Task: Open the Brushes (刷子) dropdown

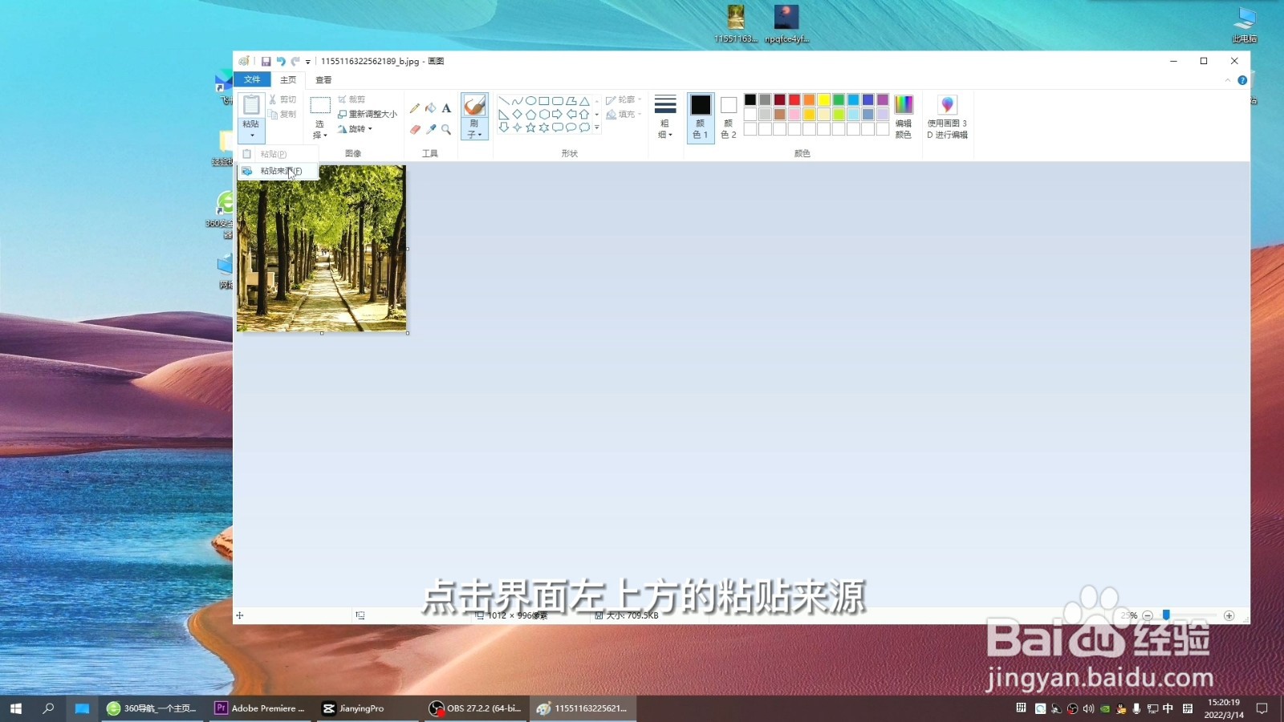Action: point(474,130)
